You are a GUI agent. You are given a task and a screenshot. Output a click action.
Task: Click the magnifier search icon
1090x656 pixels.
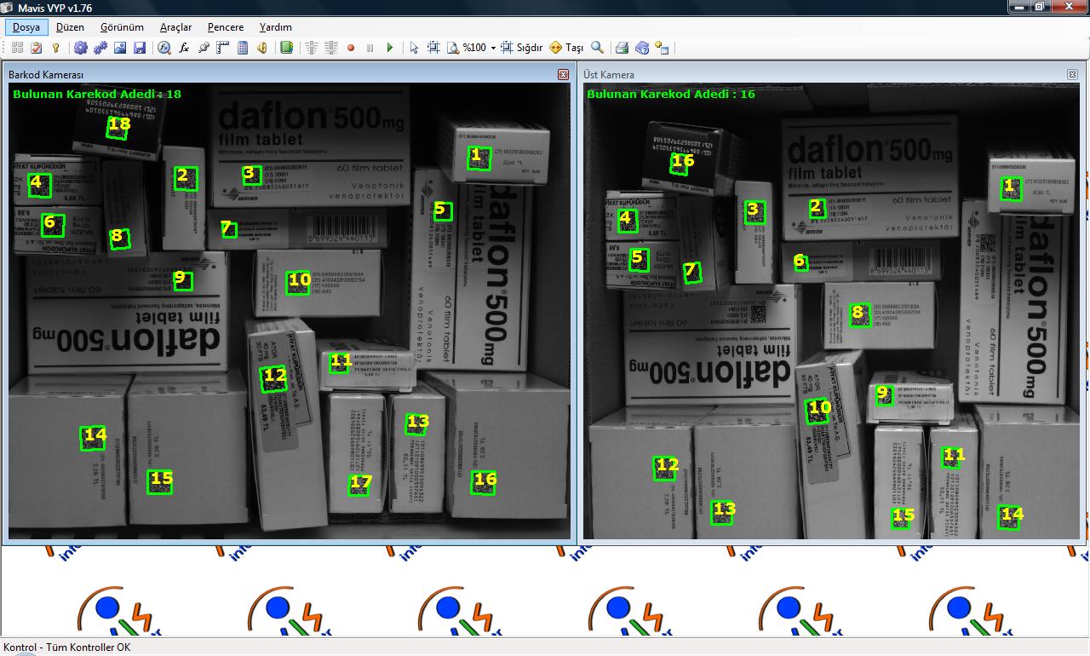(x=597, y=48)
